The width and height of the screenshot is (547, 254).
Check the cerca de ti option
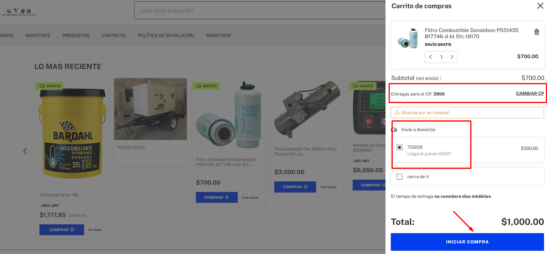tap(399, 177)
